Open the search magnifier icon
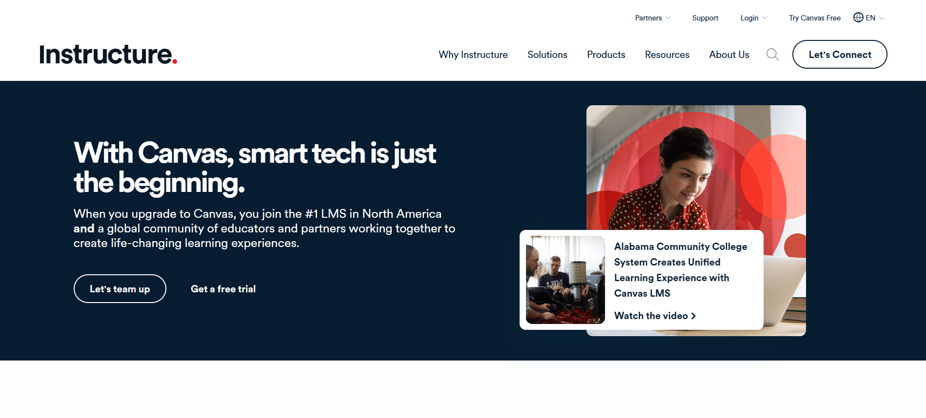Image resolution: width=926 pixels, height=418 pixels. point(772,54)
